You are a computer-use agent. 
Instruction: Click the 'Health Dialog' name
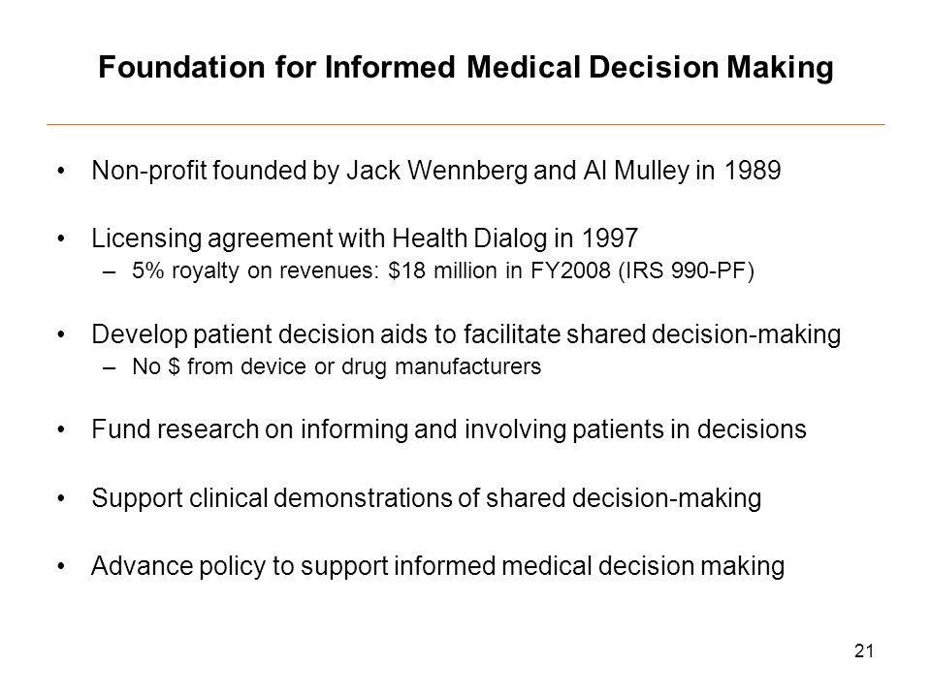pos(469,238)
